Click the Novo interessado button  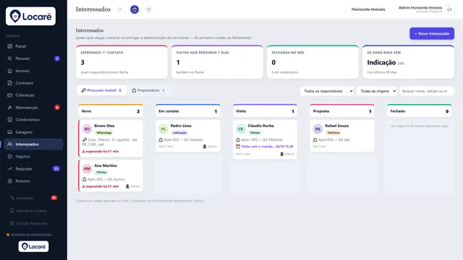tap(432, 34)
